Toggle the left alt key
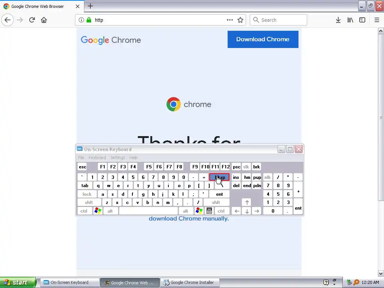 tap(111, 211)
